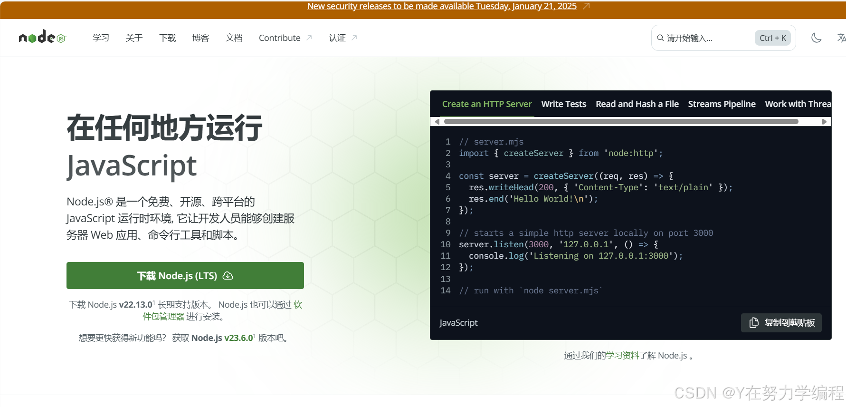
Task: Click the 复制到剪贴板 button
Action: point(781,323)
